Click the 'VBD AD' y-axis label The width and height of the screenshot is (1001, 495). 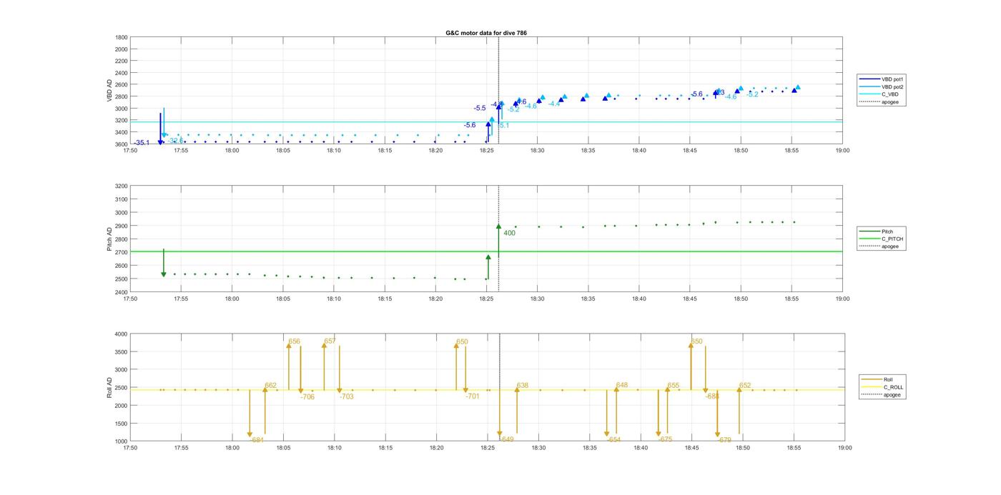(x=109, y=90)
